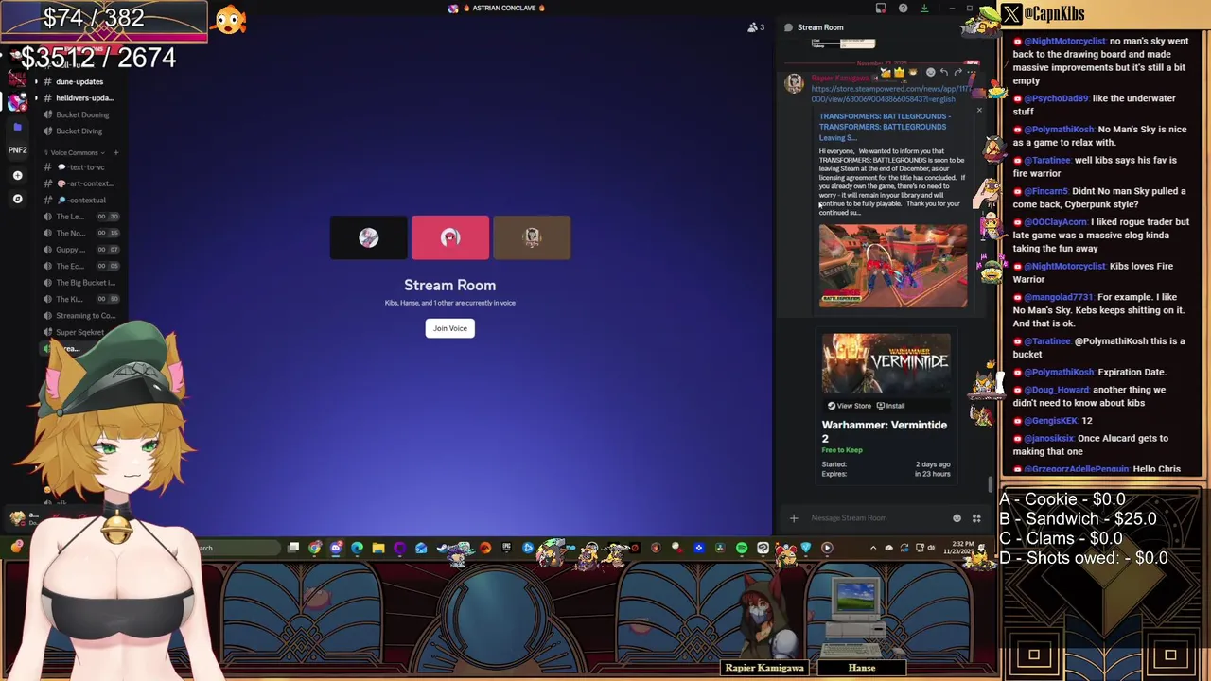Click the pink voice participant tile

tap(450, 237)
